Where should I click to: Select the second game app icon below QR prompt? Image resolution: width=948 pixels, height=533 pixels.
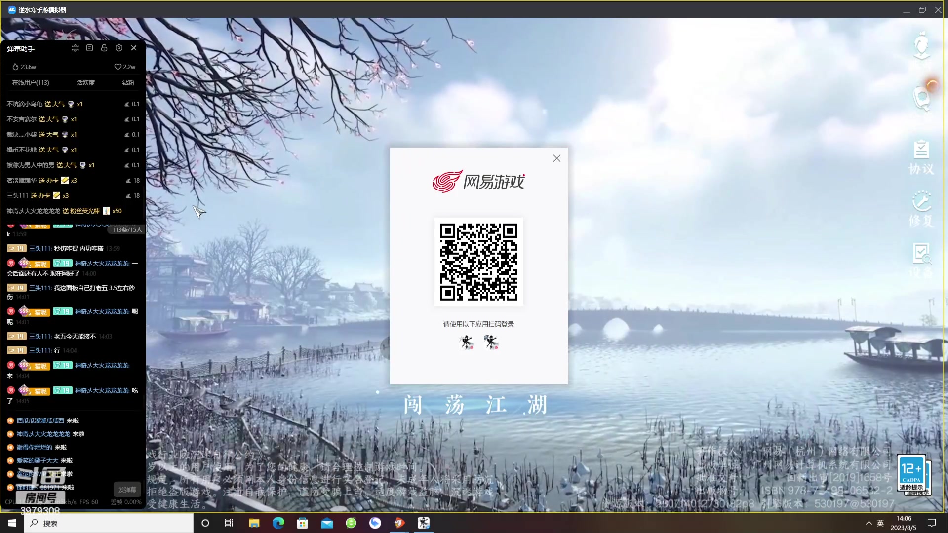[x=491, y=342]
